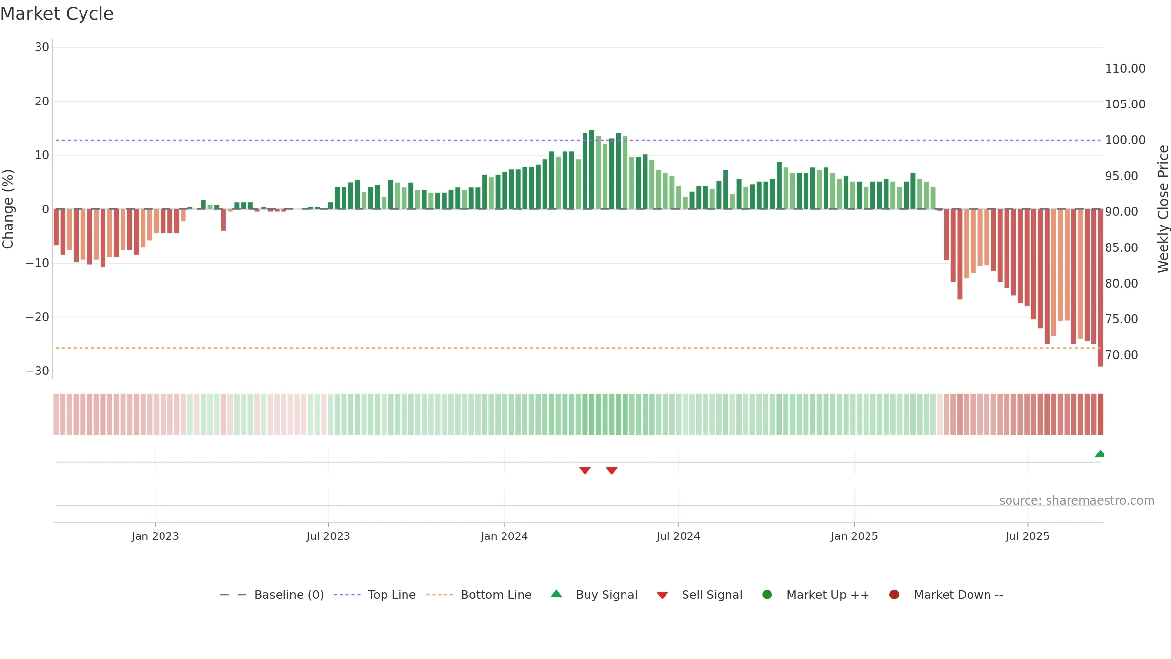Click the second red sell signal marker
1171x659 pixels.
point(612,471)
